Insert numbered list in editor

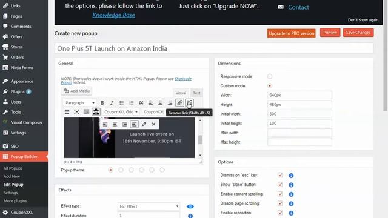[131, 103]
